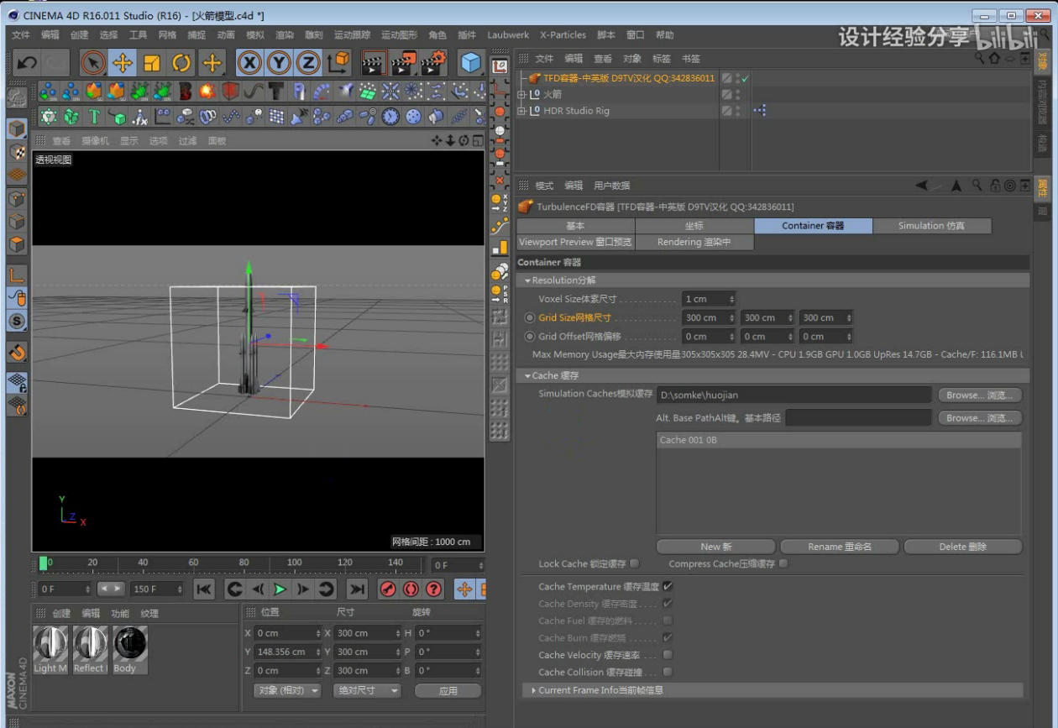Adjust the position Y 148.356 cm stepper
The width and height of the screenshot is (1058, 728).
317,652
